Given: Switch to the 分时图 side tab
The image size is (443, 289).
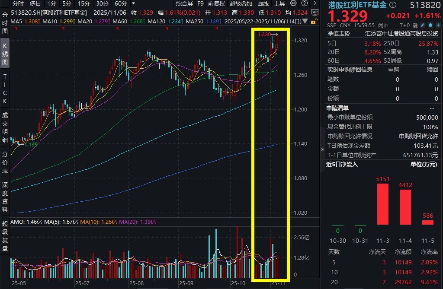Looking at the screenshot, I should pos(5,23).
